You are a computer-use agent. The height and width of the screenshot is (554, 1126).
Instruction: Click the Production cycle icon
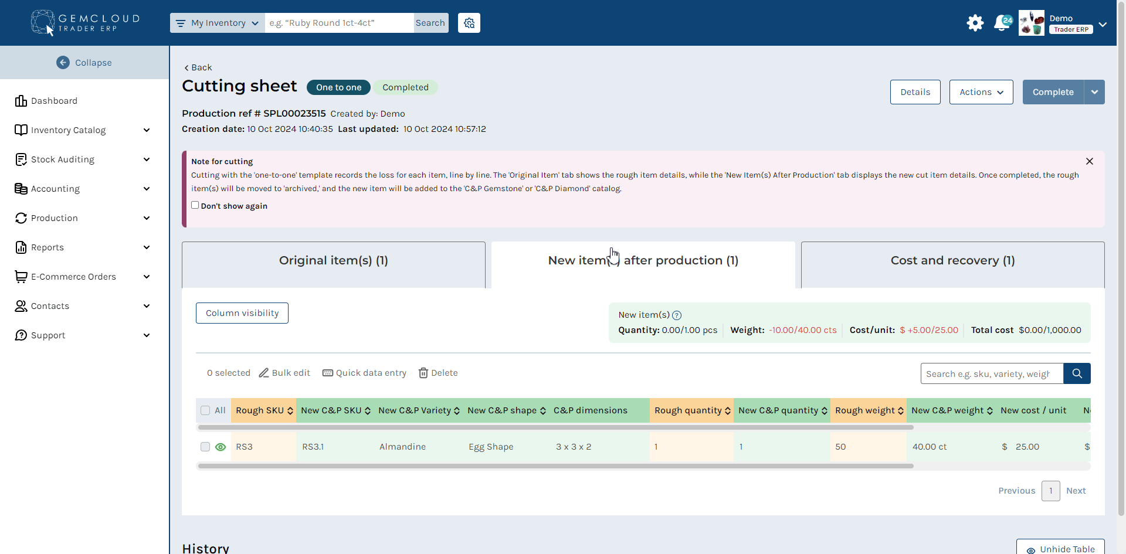(21, 218)
